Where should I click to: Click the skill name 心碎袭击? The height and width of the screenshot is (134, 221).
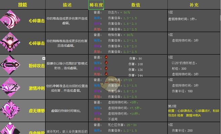coord(37,21)
